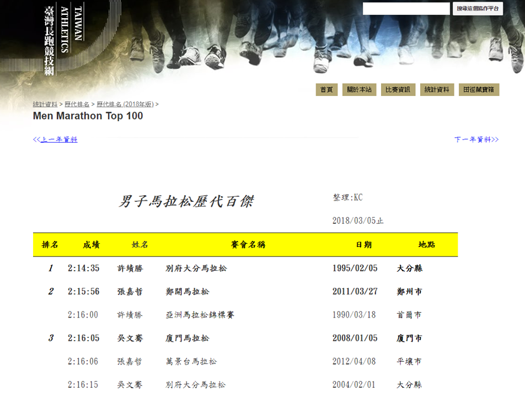Click 吳文騫 in the 2:16:05 row

click(130, 338)
